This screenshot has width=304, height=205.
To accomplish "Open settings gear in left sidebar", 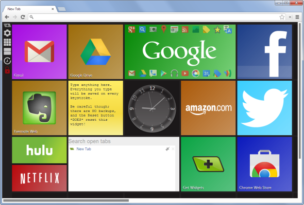I will pyautogui.click(x=7, y=33).
